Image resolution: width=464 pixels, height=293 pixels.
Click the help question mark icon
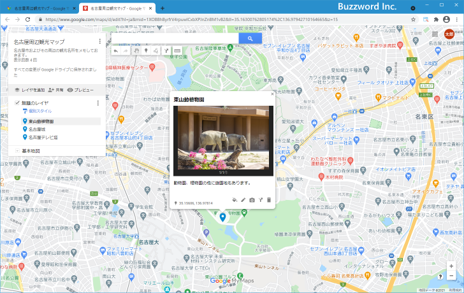click(x=440, y=276)
